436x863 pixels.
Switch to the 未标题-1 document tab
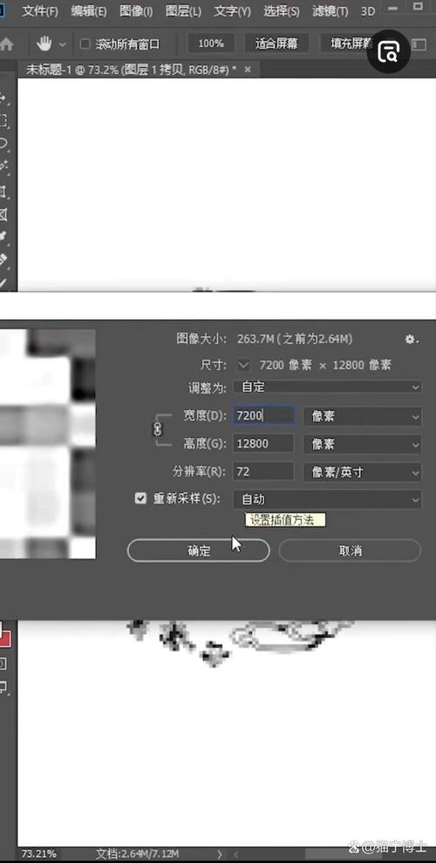point(132,69)
